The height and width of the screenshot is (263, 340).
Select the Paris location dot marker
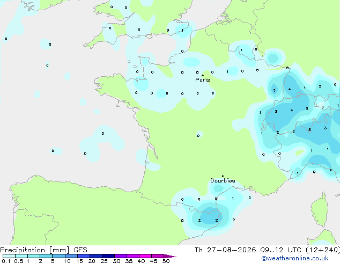(203, 75)
